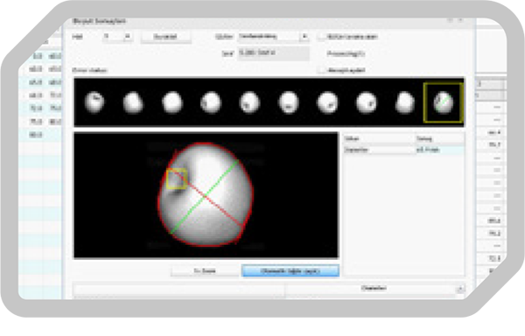The image size is (525, 336).
Task: Select the first particle thumbnail in strip
Action: point(94,101)
